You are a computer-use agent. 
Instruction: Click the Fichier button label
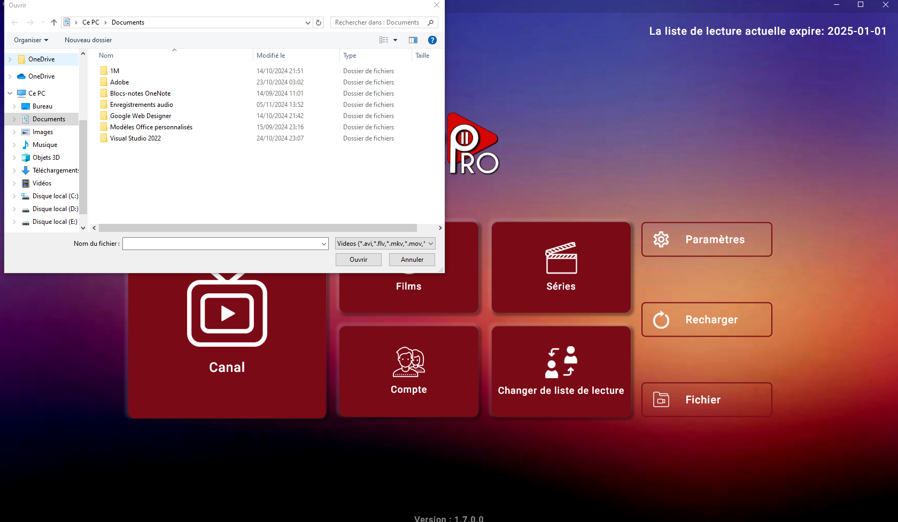(703, 400)
